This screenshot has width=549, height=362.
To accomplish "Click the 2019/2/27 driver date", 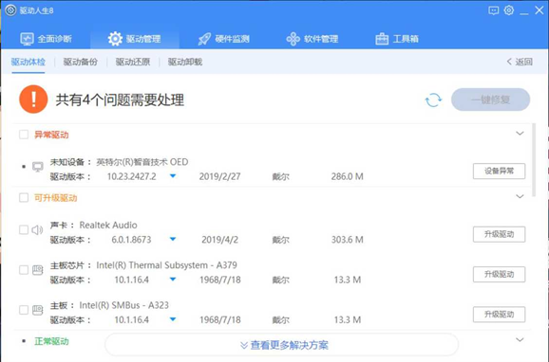I will click(219, 176).
